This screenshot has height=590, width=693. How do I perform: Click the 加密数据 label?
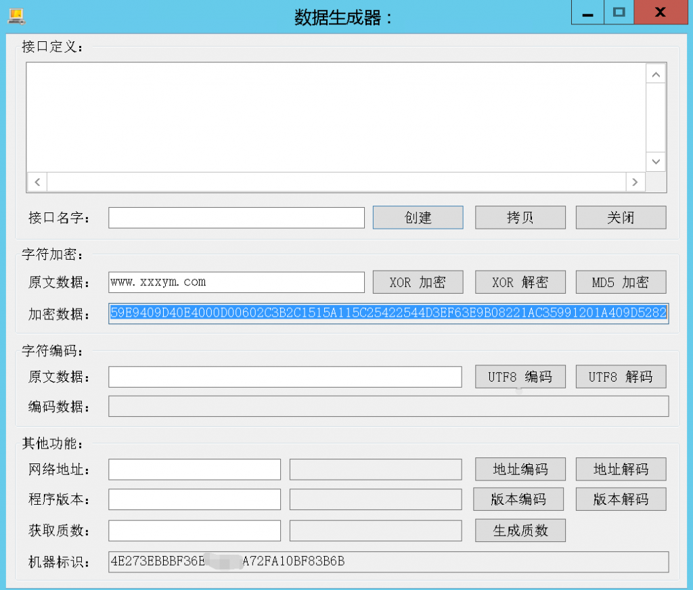59,314
